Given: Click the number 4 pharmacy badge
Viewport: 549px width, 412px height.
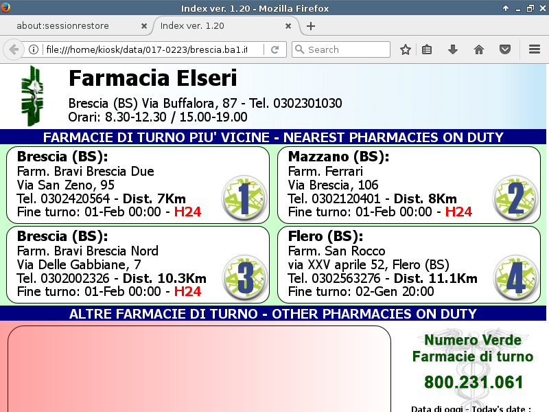Looking at the screenshot, I should tap(515, 277).
